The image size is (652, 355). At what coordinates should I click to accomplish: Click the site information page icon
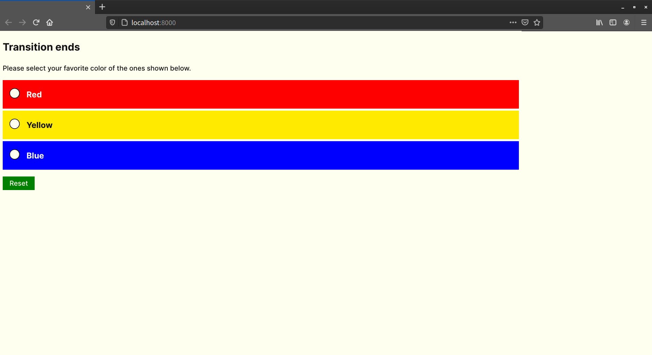[x=125, y=23]
